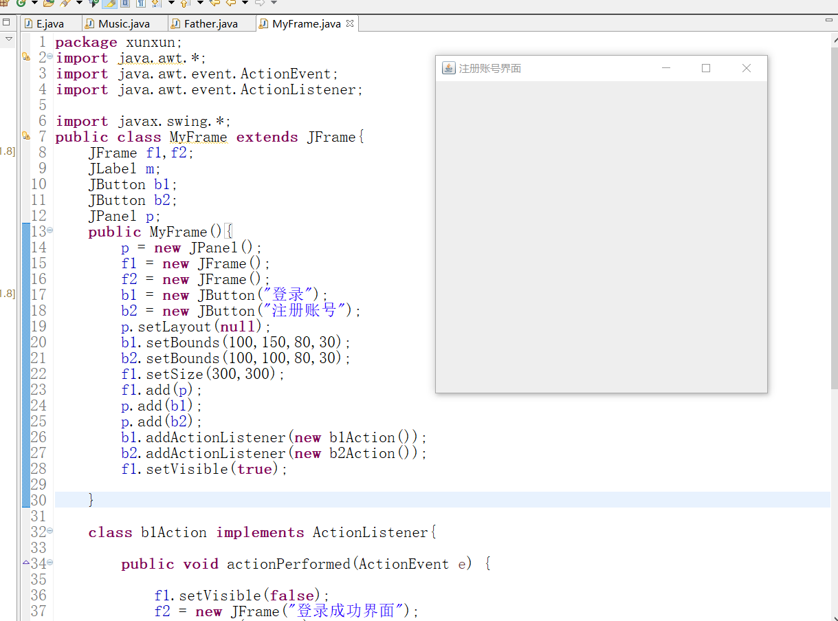
Task: Click the 'public MyFrame(){' text on line 13
Action: 162,232
